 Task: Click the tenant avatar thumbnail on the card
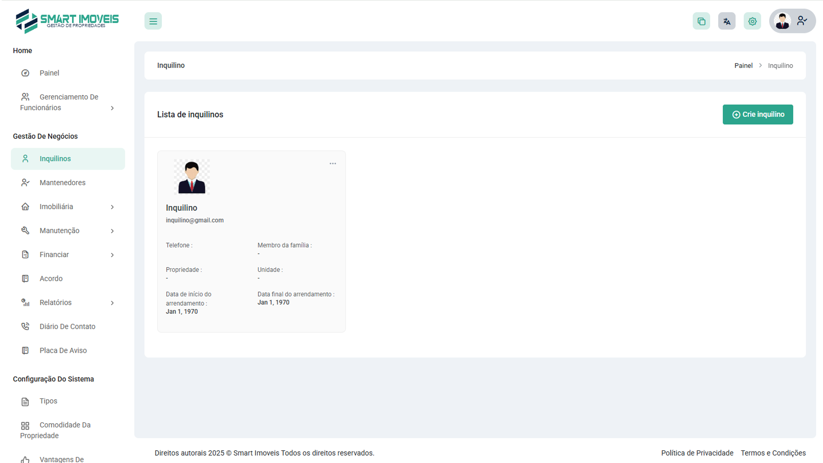192,177
